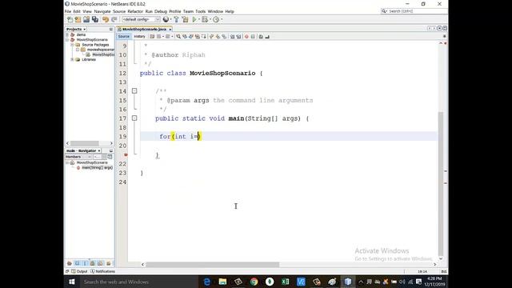Screen dimensions: 512x288
Task: Click the New Project toolbar icon
Action: click(78, 19)
